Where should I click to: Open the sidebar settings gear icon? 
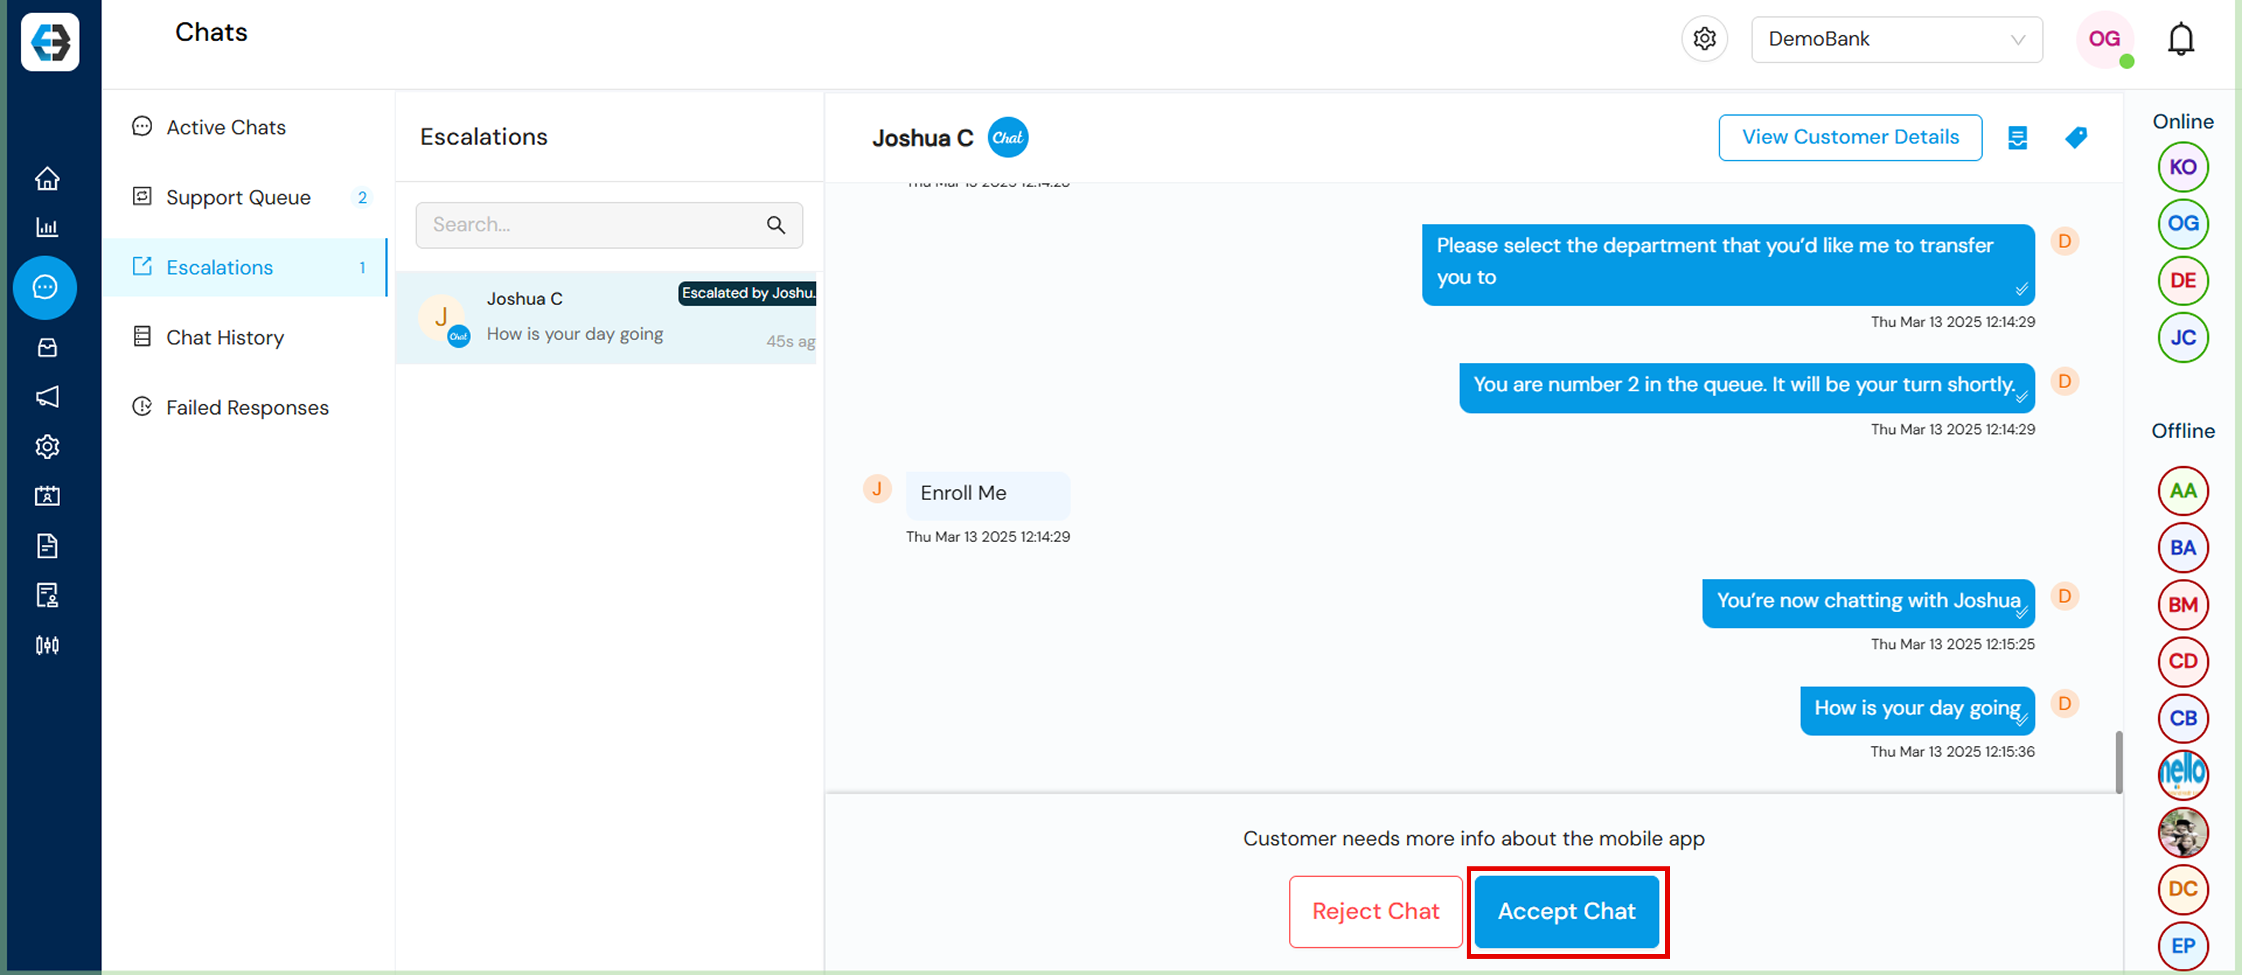click(47, 446)
